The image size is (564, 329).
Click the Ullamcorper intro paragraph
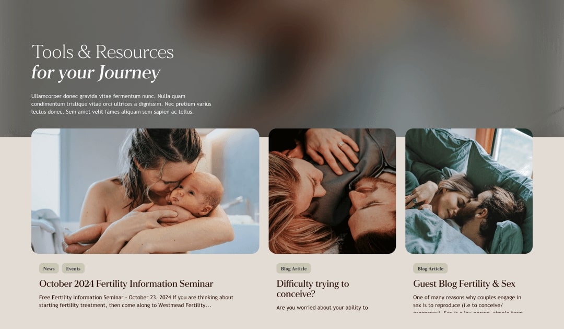(121, 104)
